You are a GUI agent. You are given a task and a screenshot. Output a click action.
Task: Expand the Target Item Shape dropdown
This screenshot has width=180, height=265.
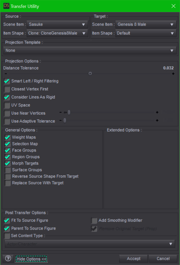pos(146,33)
